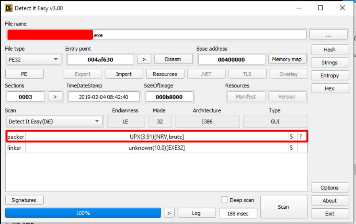Image resolution: width=356 pixels, height=224 pixels.
Task: Click the disabled Export button
Action: pos(83,74)
